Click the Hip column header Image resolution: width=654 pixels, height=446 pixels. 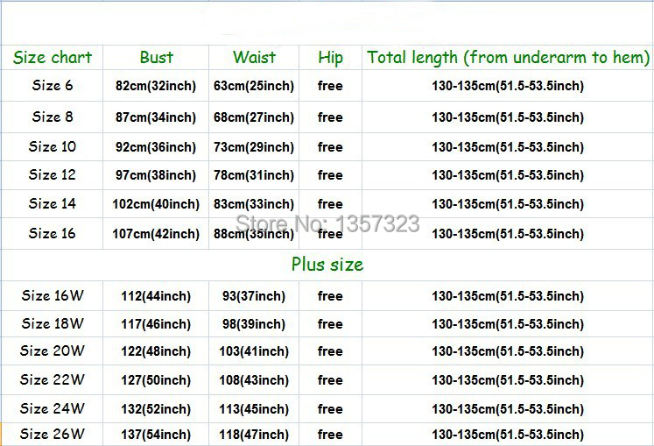[330, 58]
